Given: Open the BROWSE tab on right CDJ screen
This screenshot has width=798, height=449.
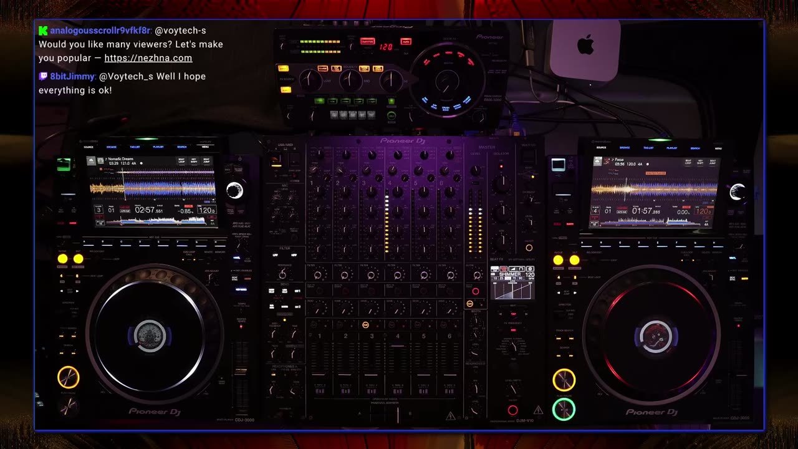Looking at the screenshot, I should tap(625, 148).
